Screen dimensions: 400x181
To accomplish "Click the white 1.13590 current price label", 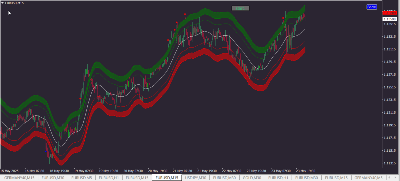I will (x=390, y=19).
